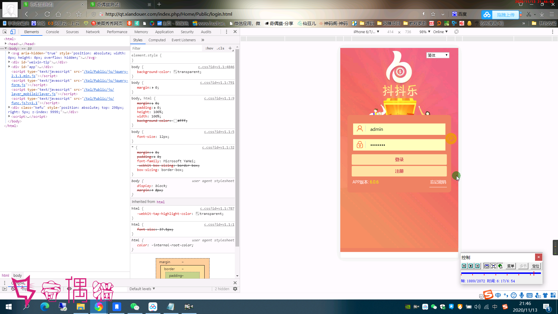Pause playback in 控制 window
Viewport: 558px width, 314px height.
[x=464, y=266]
